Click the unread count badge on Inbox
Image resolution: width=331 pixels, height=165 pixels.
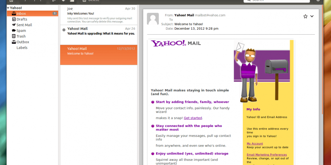coord(55,14)
